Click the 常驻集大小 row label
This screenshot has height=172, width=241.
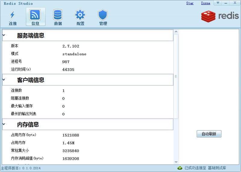[x=20, y=150]
